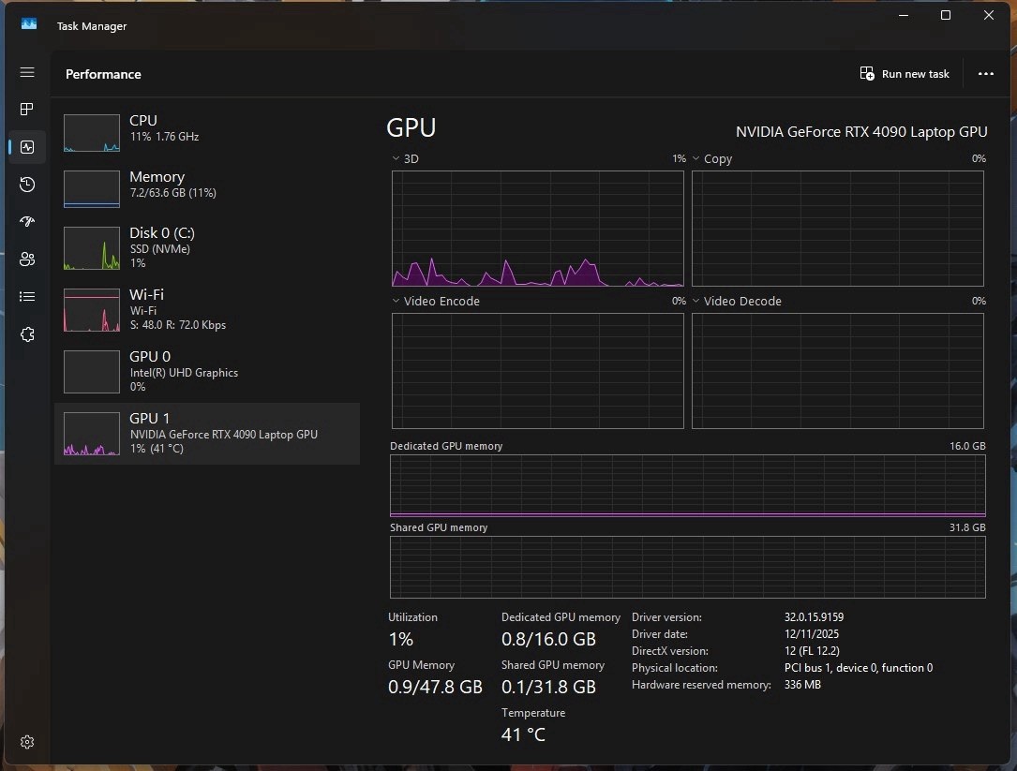Image resolution: width=1017 pixels, height=771 pixels.
Task: Click hardware reserved memory 336 MB
Action: tap(802, 684)
